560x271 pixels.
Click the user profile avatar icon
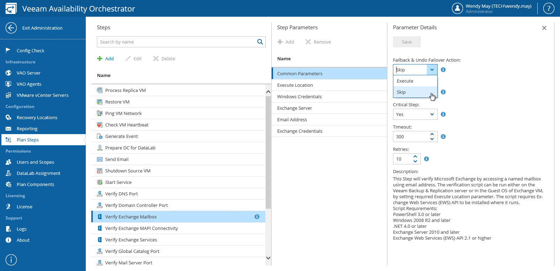pyautogui.click(x=457, y=8)
